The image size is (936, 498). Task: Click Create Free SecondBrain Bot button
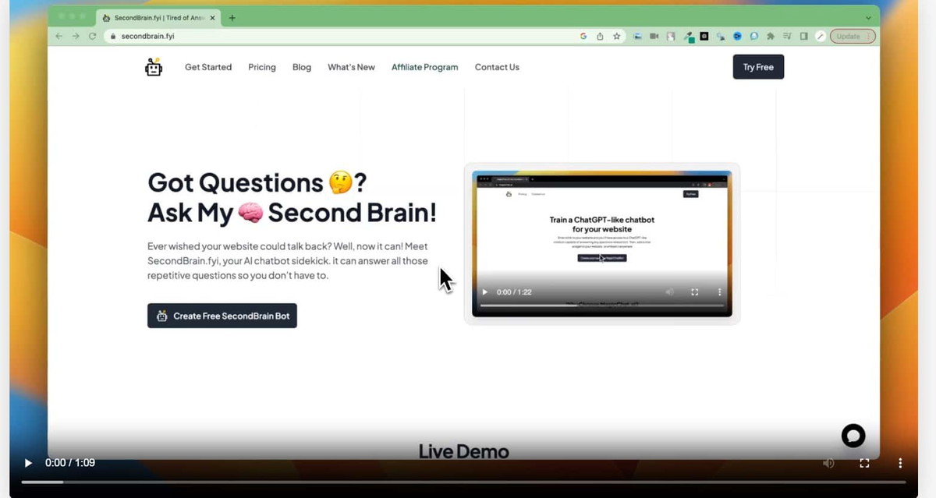point(222,316)
